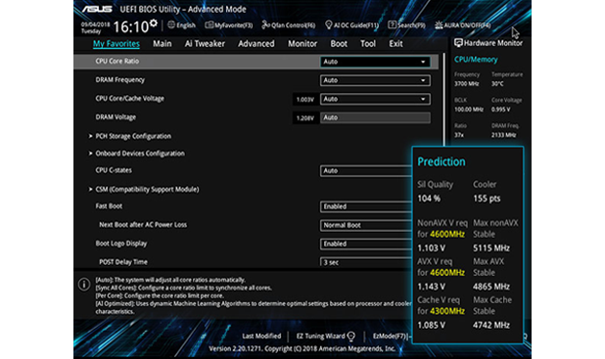The height and width of the screenshot is (359, 605).
Task: Switch to the Boot tab
Action: point(339,44)
